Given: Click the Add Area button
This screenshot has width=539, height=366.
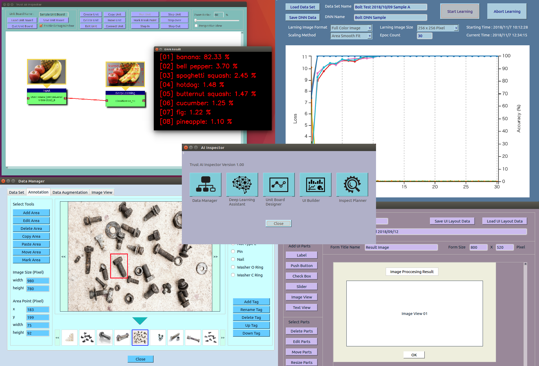Looking at the screenshot, I should tap(31, 213).
